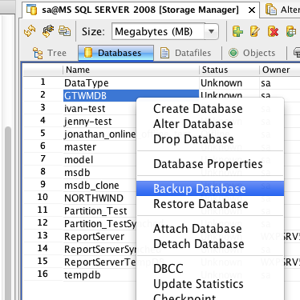The image size is (300, 300).
Task: Switch to the Objects tab
Action: [252, 53]
